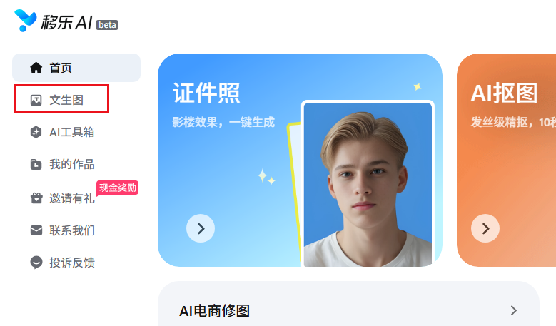The width and height of the screenshot is (556, 326).
Task: Click the AI工具箱 hexagon icon
Action: coord(36,132)
